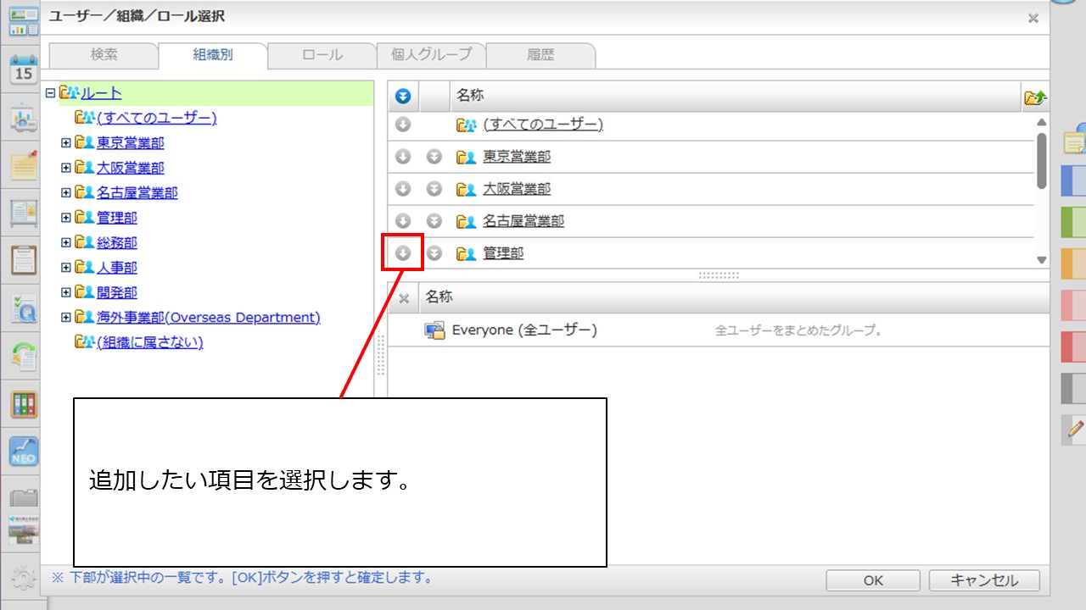
Task: Click the pencil icon on the right edge
Action: pyautogui.click(x=1074, y=429)
